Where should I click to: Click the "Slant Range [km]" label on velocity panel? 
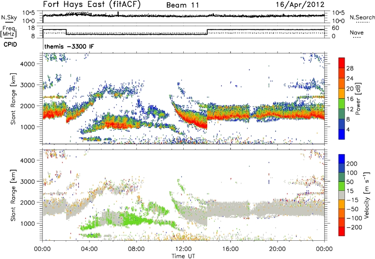click(x=13, y=195)
